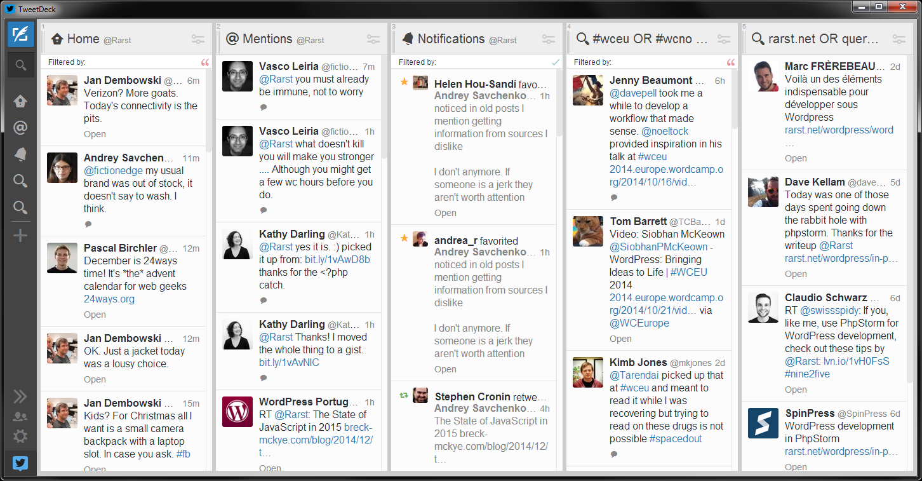Follow the bit.ly/1vAwD8b link
Image resolution: width=922 pixels, height=481 pixels.
coord(337,259)
